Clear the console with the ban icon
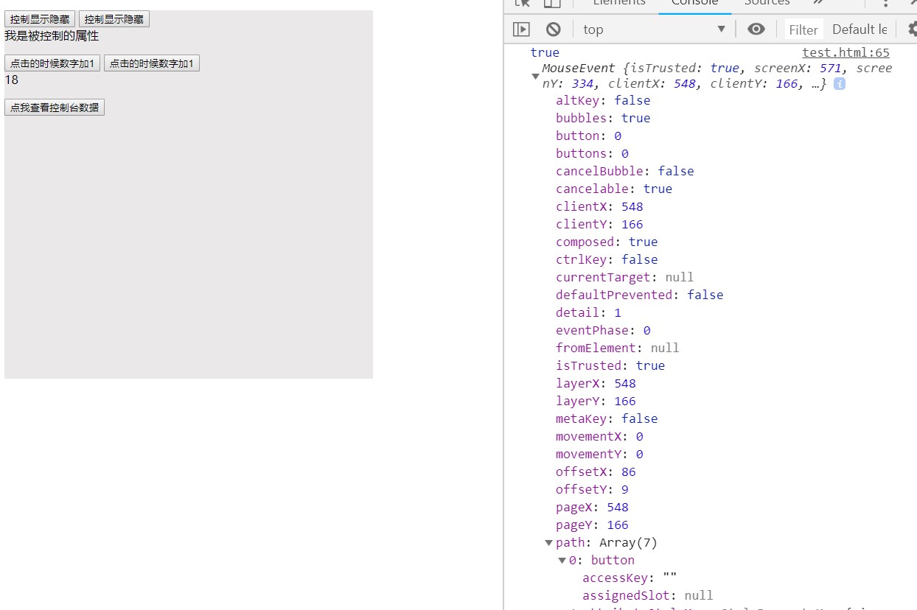 tap(554, 29)
